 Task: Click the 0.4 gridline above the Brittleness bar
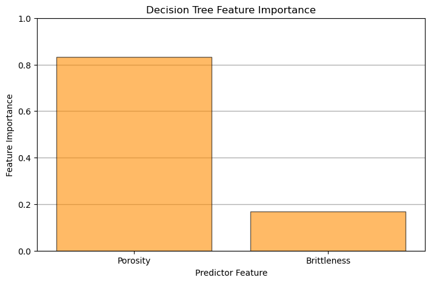[x=328, y=158]
